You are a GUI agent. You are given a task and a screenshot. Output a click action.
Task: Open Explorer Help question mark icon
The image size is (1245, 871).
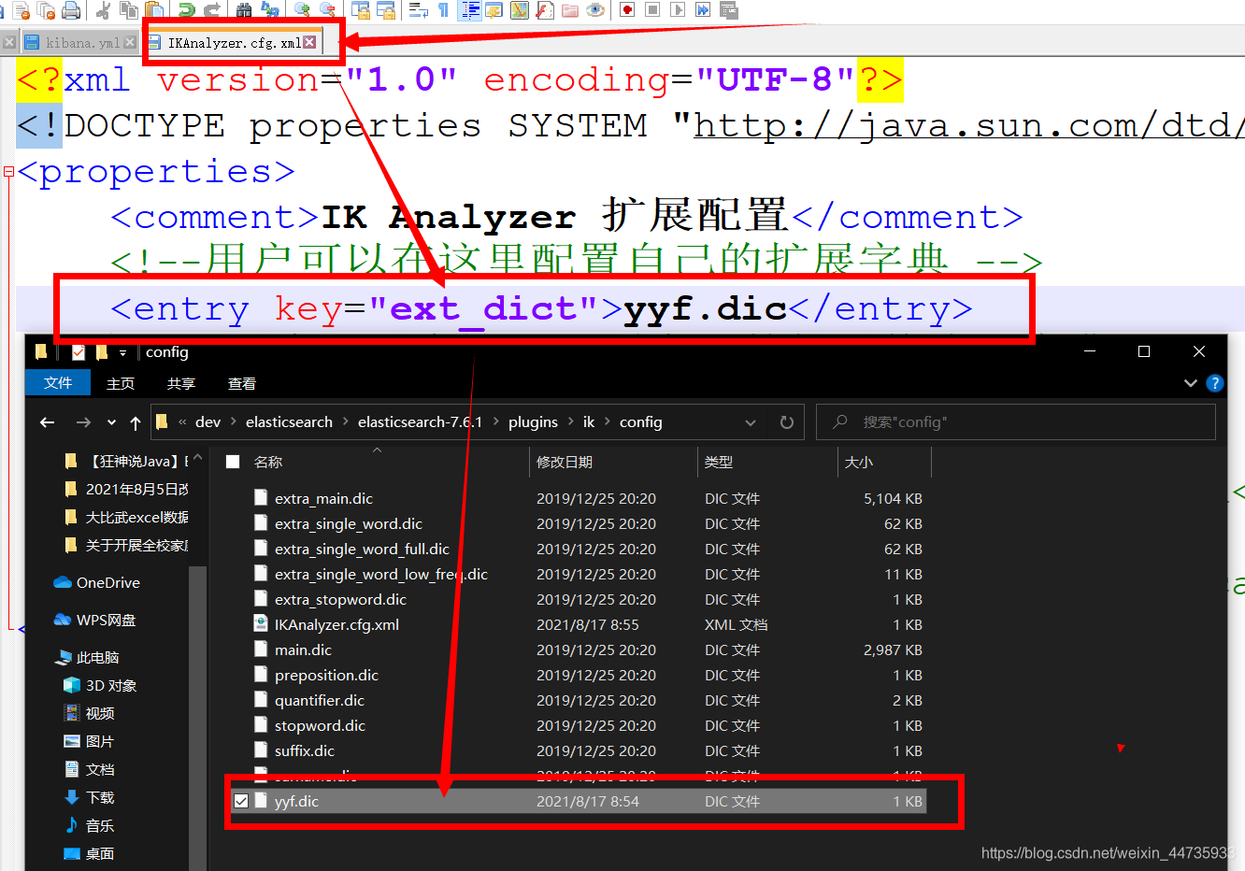pos(1215,383)
